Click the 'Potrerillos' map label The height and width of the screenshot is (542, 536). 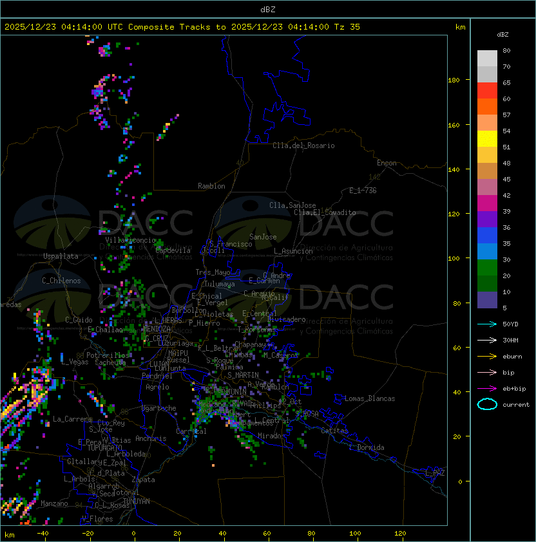108,355
